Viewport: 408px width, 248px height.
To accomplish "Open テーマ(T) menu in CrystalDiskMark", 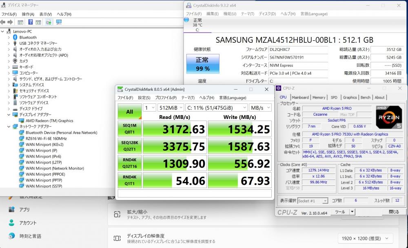I will 188,98.
